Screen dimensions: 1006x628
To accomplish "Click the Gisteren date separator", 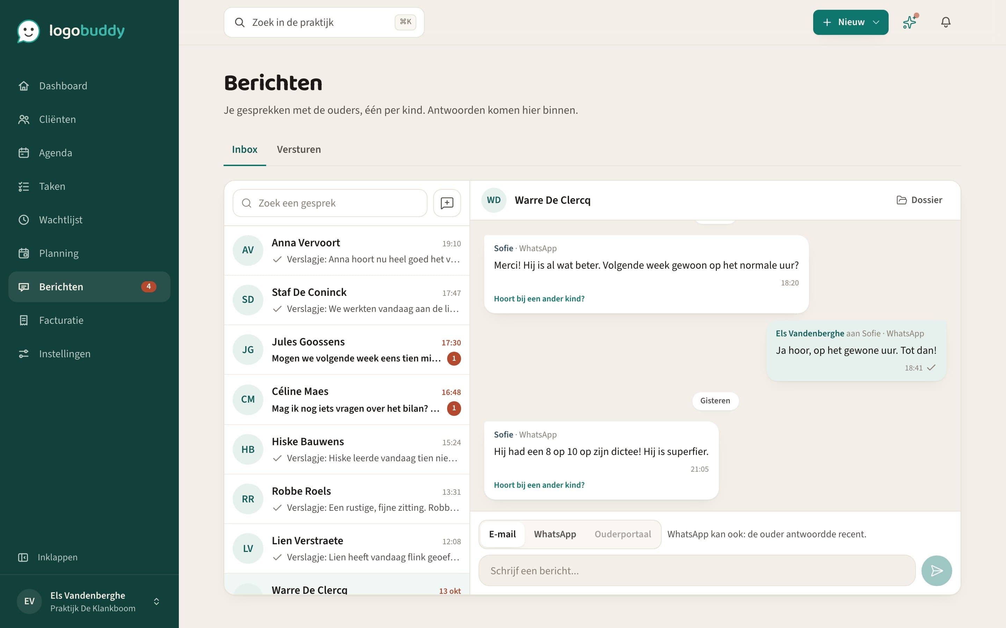I will [x=715, y=401].
